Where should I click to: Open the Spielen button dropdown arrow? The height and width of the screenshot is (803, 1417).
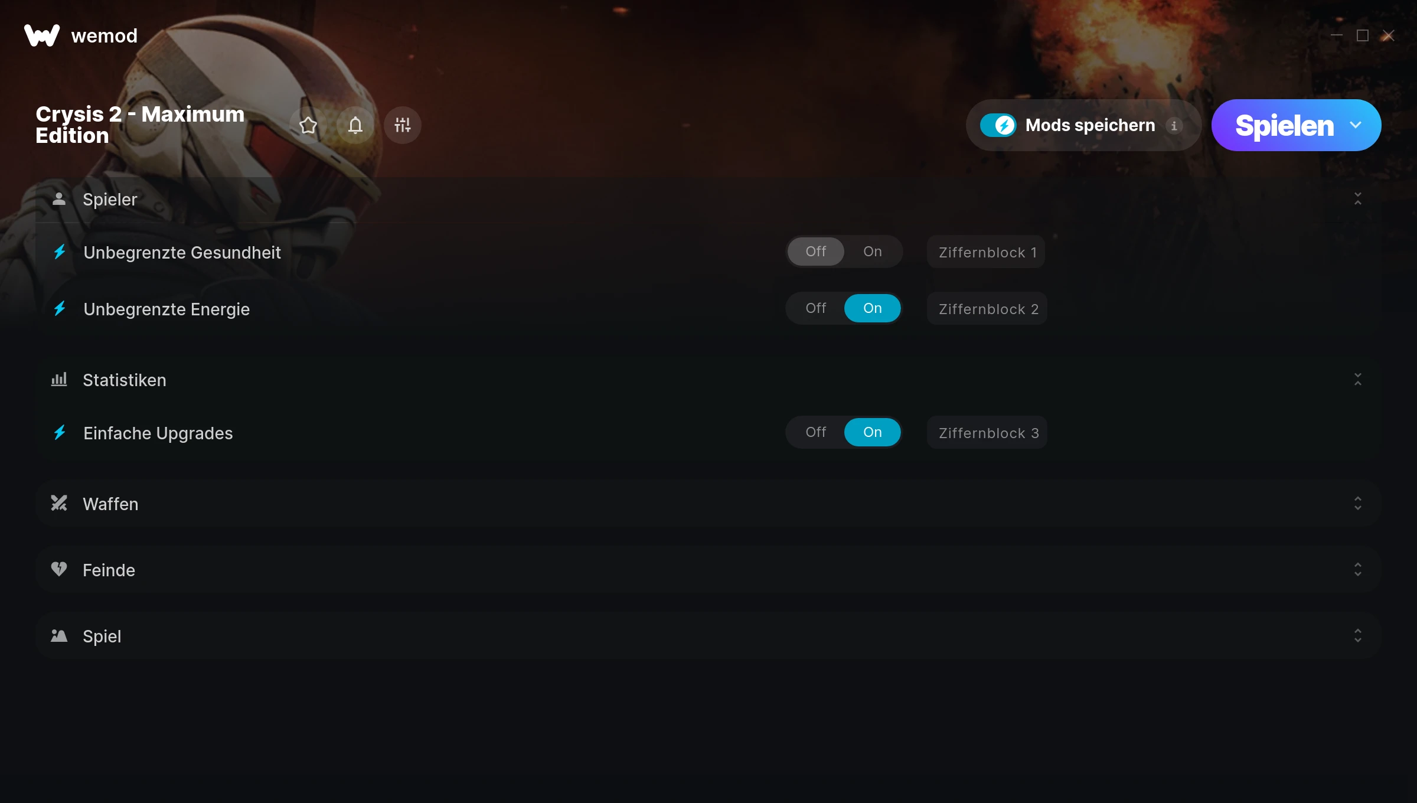pyautogui.click(x=1356, y=125)
